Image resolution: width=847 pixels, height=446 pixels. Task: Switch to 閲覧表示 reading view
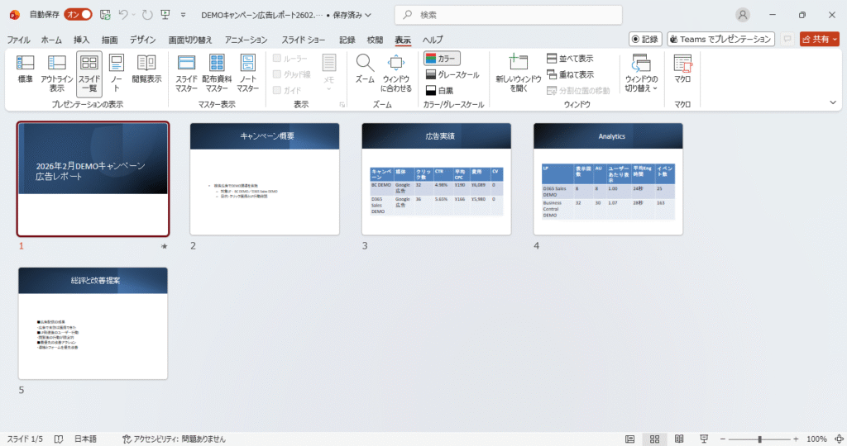pos(146,71)
